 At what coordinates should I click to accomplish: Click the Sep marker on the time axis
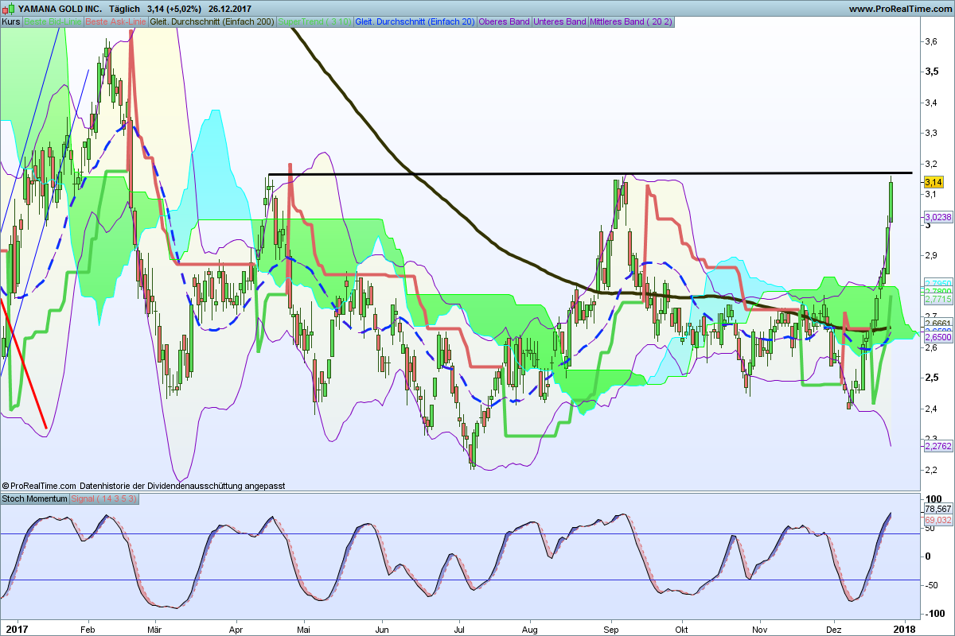pyautogui.click(x=611, y=627)
